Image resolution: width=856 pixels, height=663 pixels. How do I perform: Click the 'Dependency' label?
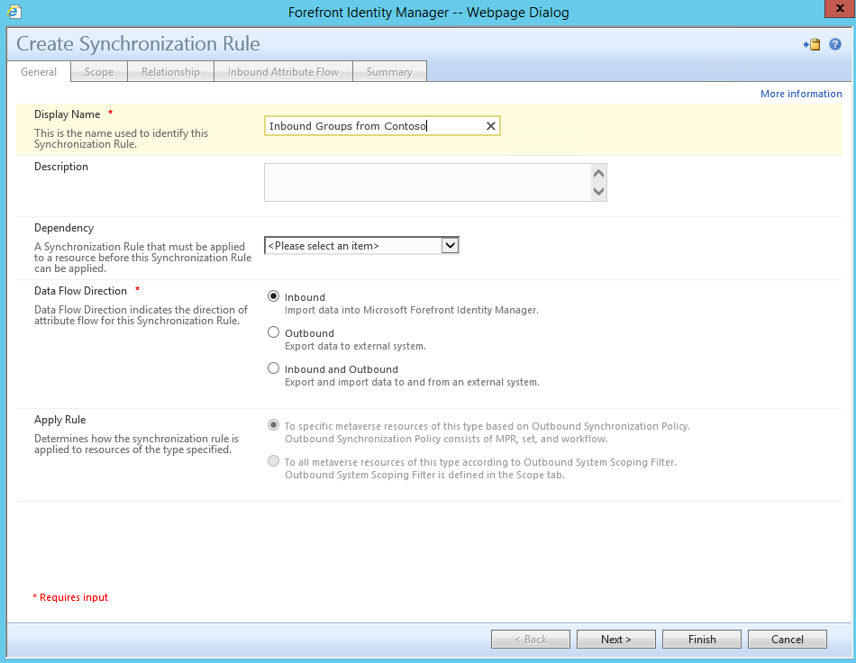[64, 228]
